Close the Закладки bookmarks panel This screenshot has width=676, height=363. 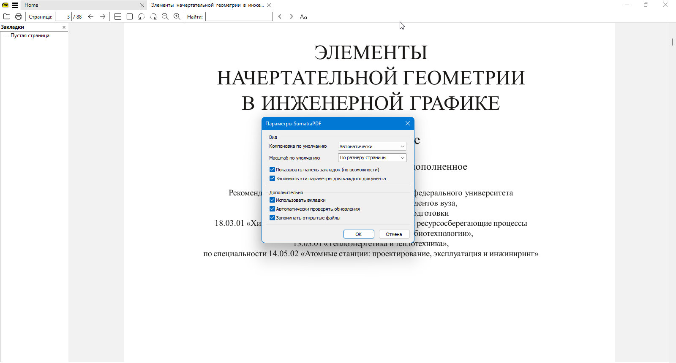coord(64,27)
